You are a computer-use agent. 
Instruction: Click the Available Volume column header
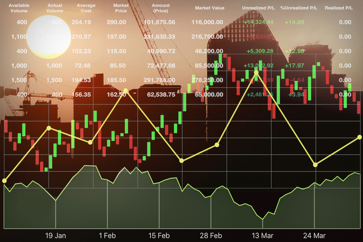point(19,8)
